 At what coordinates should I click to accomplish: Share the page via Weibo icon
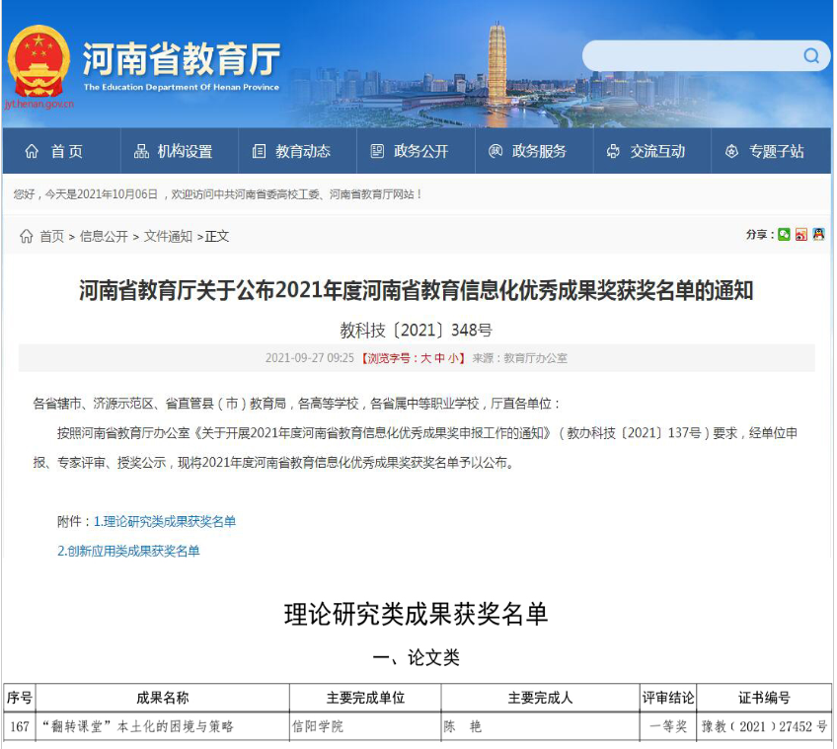point(801,234)
